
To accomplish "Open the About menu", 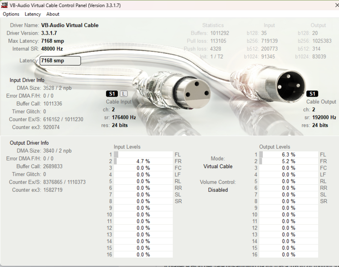I will 53,14.
